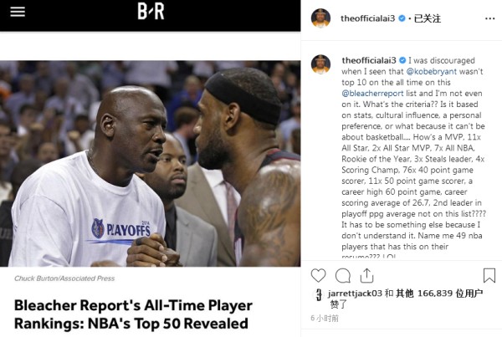Save the post with the bookmark icon
The width and height of the screenshot is (502, 337).
point(489,276)
